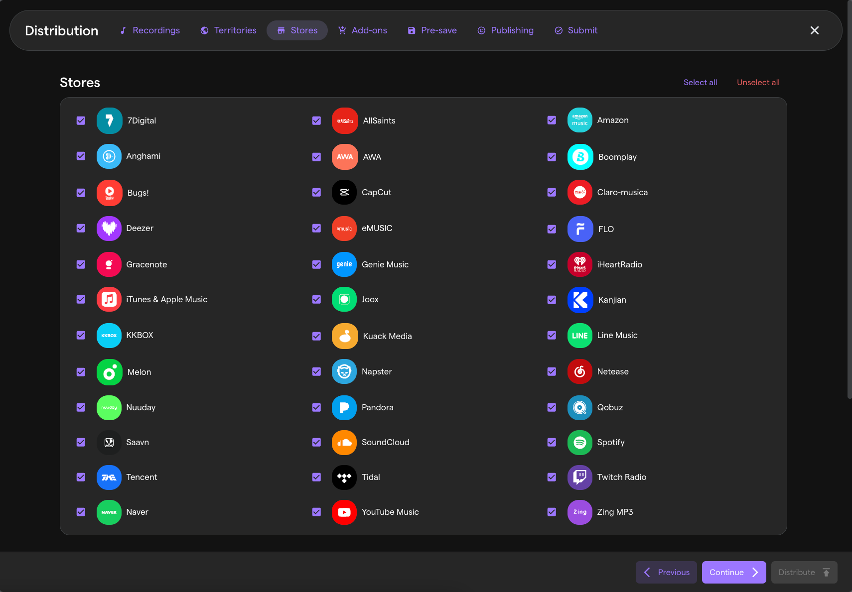Click the Joox logo icon
The width and height of the screenshot is (852, 592).
(344, 299)
